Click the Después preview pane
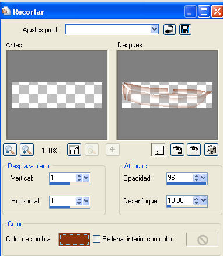 click(x=167, y=95)
